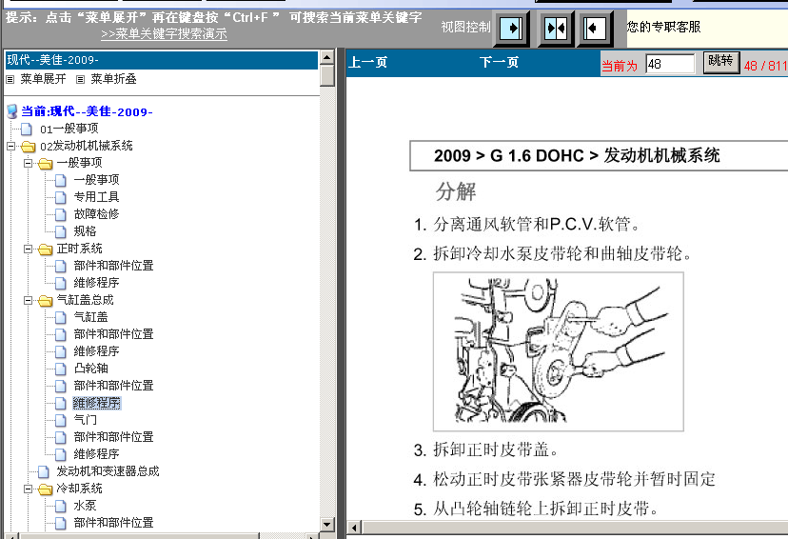This screenshot has width=788, height=539.
Task: Collapse the 冷却系统 folder node
Action: (29, 489)
